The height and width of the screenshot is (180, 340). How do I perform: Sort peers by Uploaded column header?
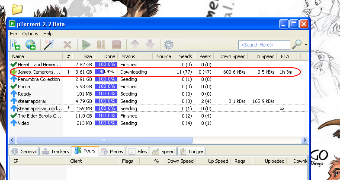(x=269, y=161)
